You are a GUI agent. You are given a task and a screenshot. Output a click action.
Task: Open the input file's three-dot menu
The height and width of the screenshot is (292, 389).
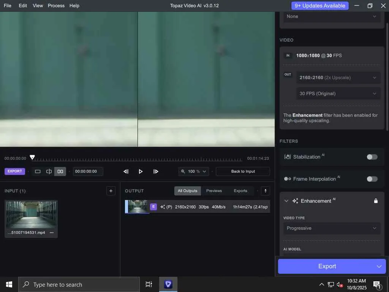point(52,233)
